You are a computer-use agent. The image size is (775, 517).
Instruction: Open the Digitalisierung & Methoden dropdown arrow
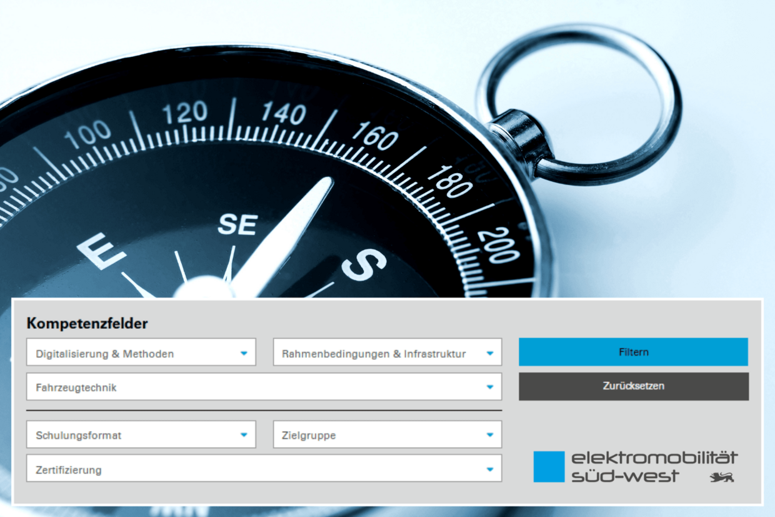coord(244,352)
